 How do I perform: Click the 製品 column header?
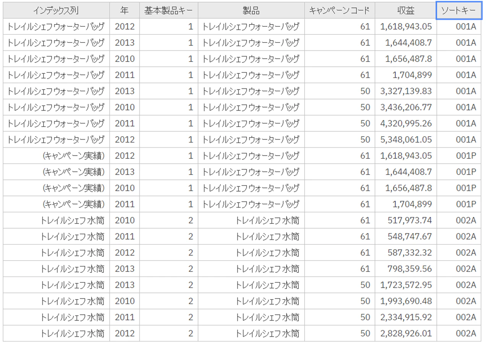[x=251, y=10]
